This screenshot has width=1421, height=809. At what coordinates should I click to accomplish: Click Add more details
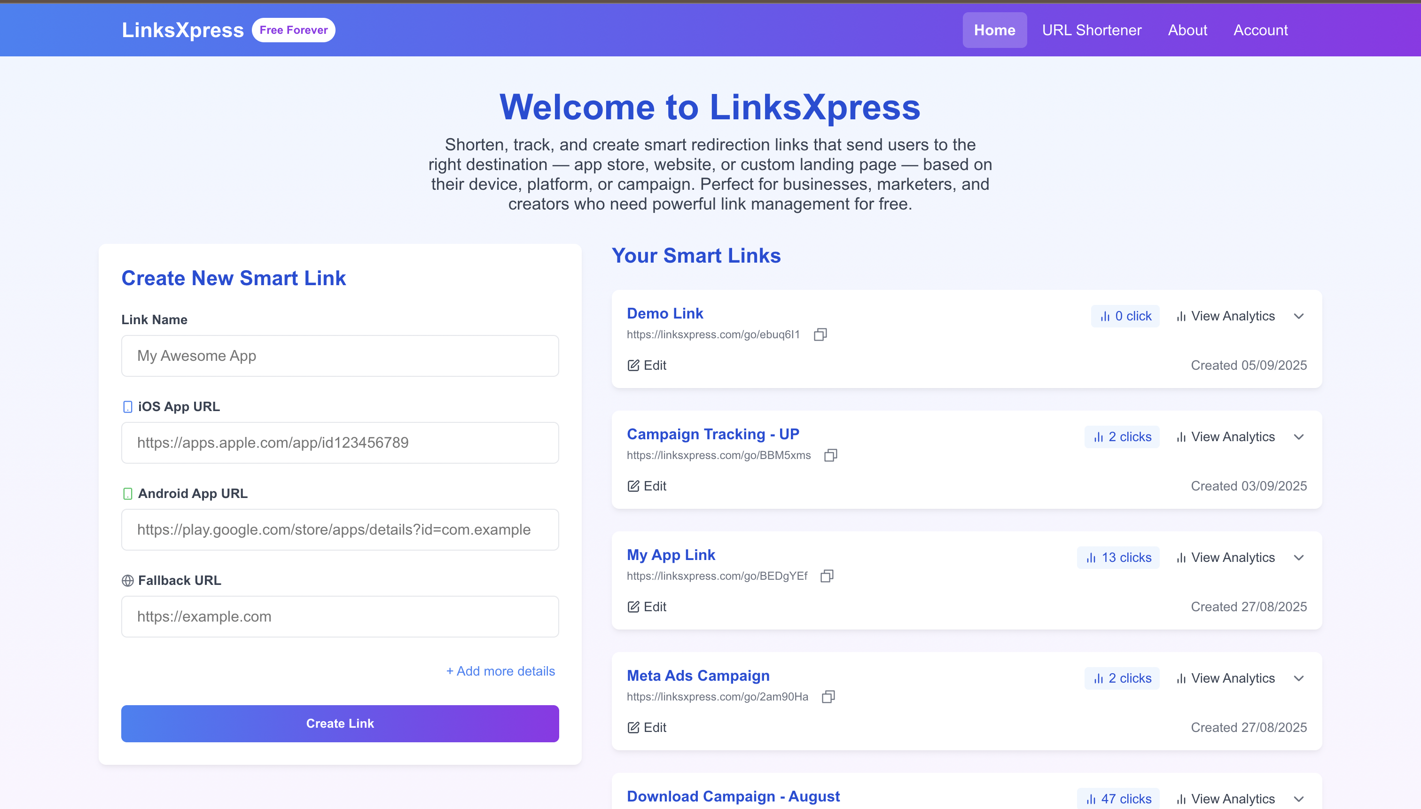[x=500, y=671]
